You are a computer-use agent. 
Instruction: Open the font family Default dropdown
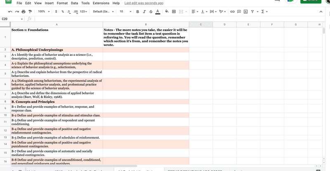pos(104,12)
